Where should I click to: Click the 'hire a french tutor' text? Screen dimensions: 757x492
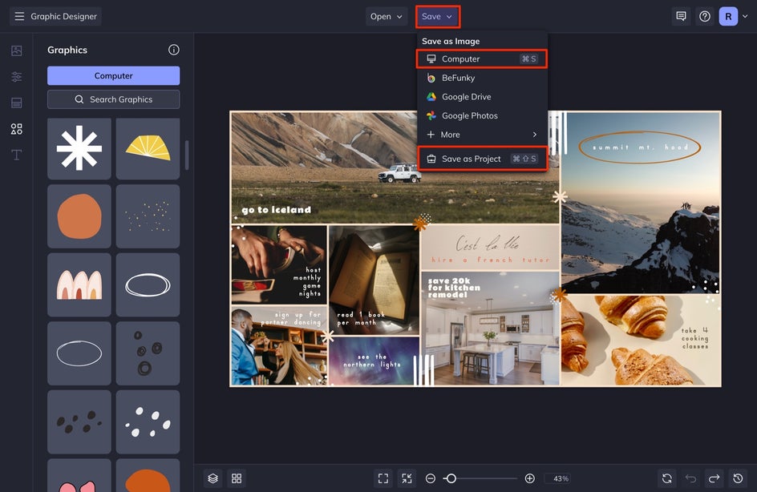click(x=490, y=260)
